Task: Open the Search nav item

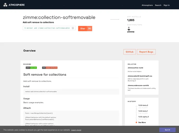Action: click(x=158, y=5)
